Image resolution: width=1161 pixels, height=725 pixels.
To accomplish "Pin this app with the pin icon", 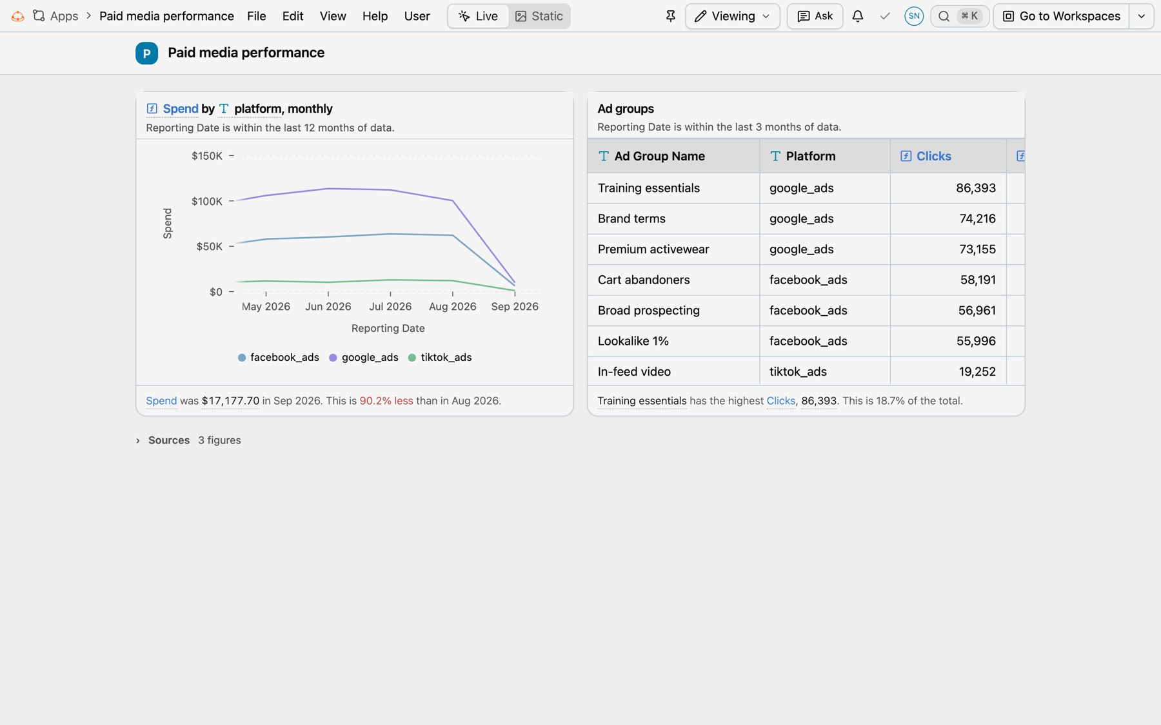I will [x=671, y=16].
